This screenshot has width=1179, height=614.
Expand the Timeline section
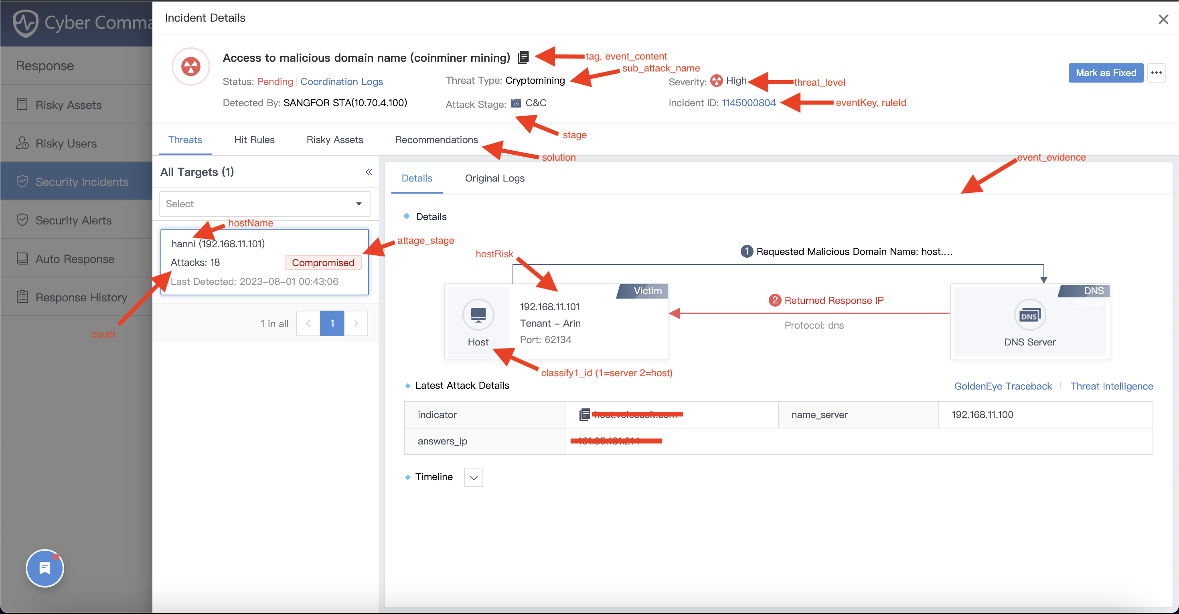pyautogui.click(x=473, y=477)
